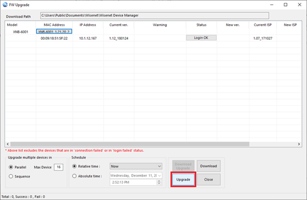307x200 pixels.
Task: Select the Parallel upgrade option
Action: click(x=11, y=167)
